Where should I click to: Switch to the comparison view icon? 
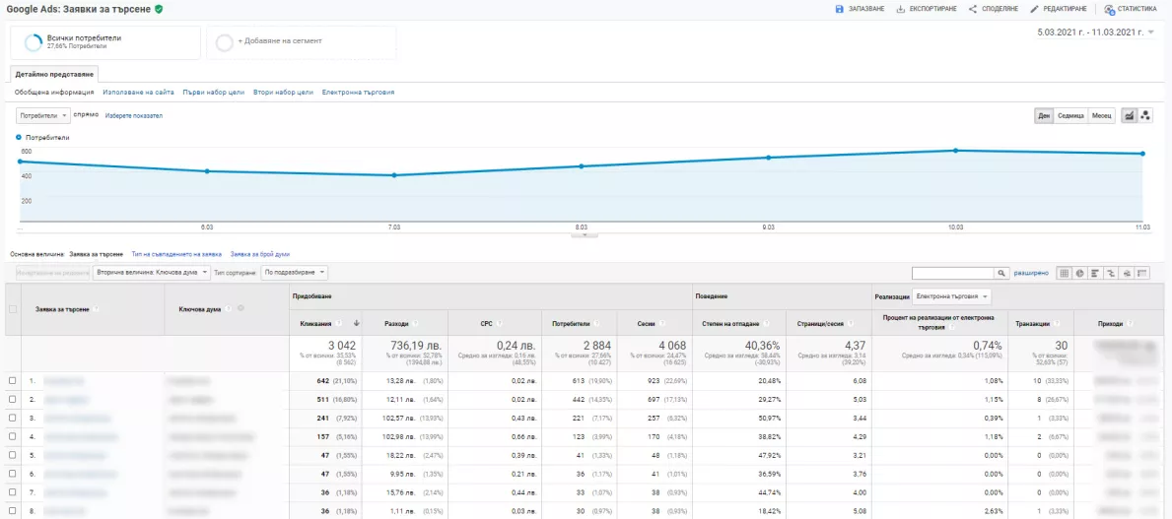tap(1111, 274)
